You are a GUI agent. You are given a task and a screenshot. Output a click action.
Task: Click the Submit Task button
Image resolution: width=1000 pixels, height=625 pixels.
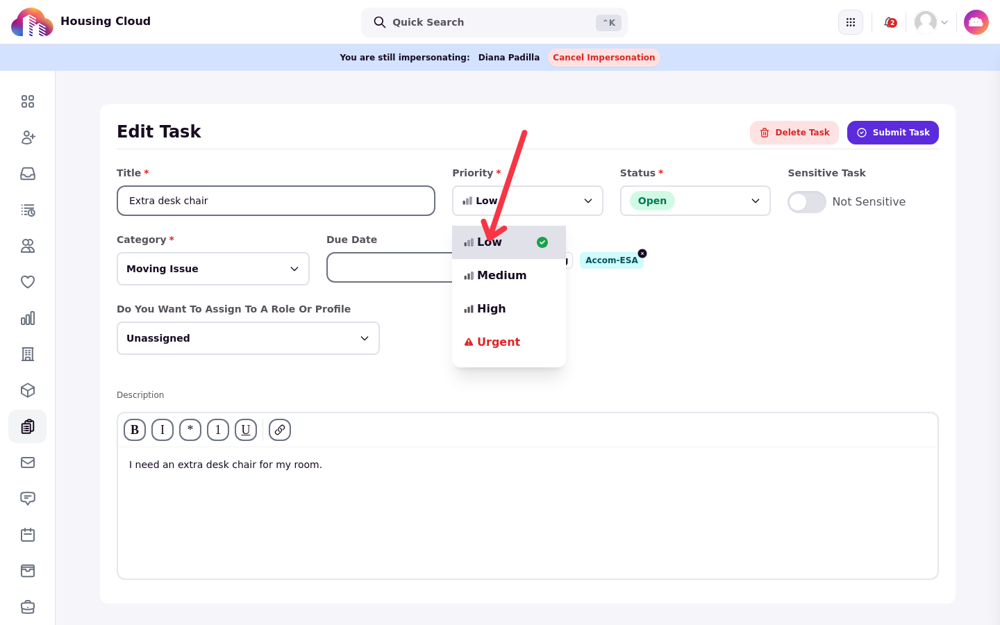click(x=893, y=133)
